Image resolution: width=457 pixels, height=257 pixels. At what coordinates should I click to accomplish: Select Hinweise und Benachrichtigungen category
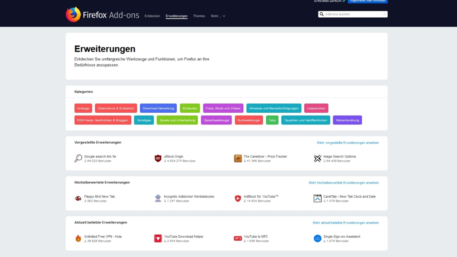click(x=274, y=108)
